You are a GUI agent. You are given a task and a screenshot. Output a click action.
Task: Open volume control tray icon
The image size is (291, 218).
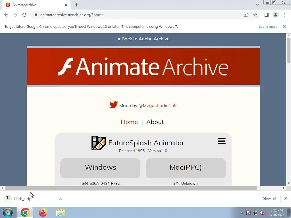click(262, 213)
